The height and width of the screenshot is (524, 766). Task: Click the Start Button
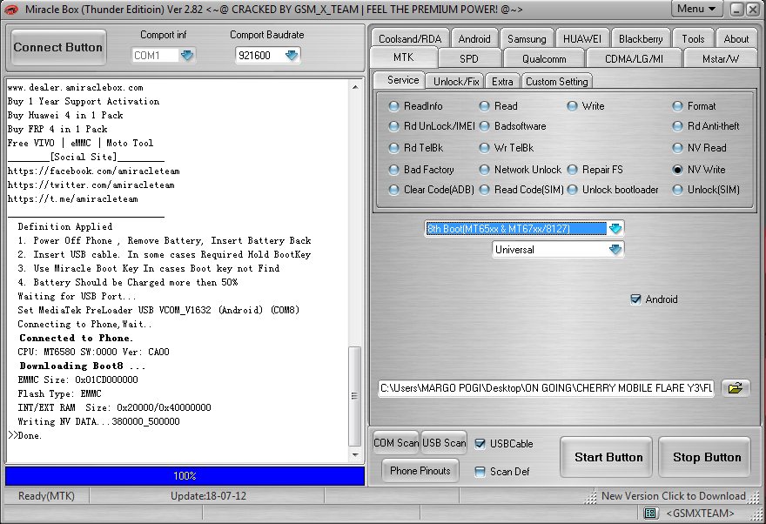point(606,457)
